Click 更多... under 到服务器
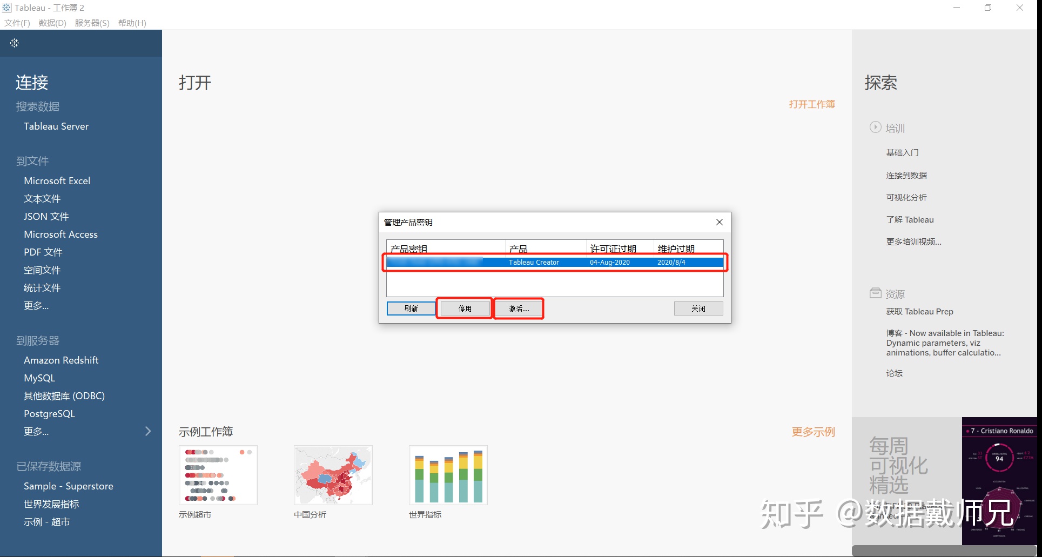Image resolution: width=1042 pixels, height=557 pixels. coord(36,431)
